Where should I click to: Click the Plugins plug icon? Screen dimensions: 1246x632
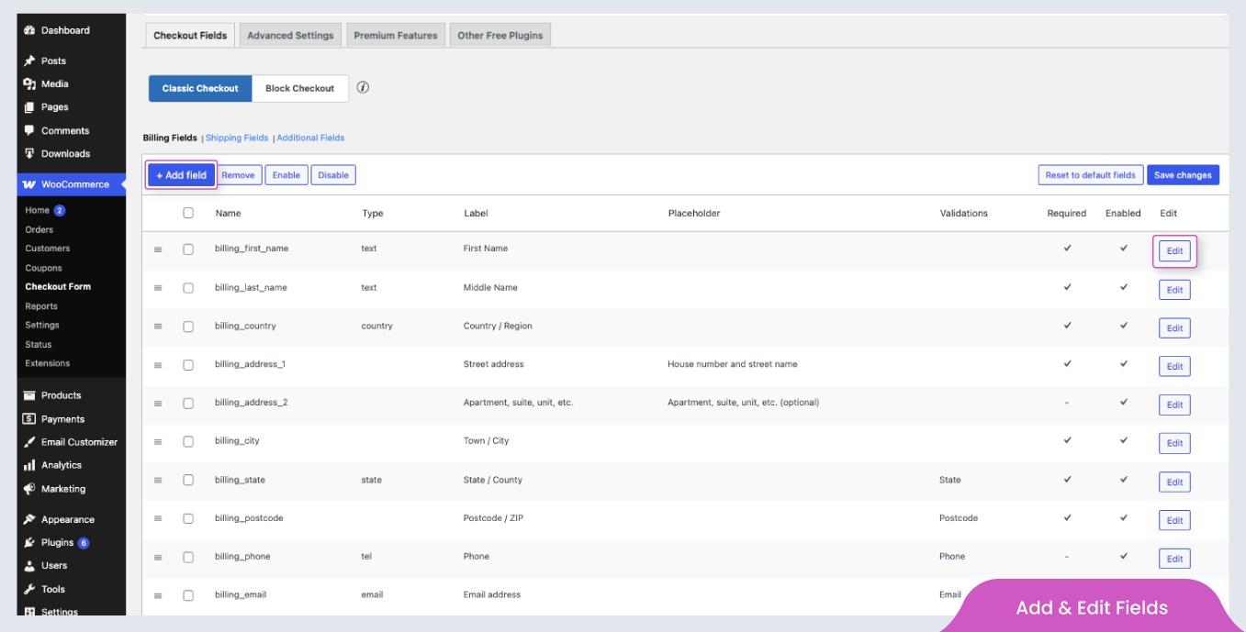(29, 542)
